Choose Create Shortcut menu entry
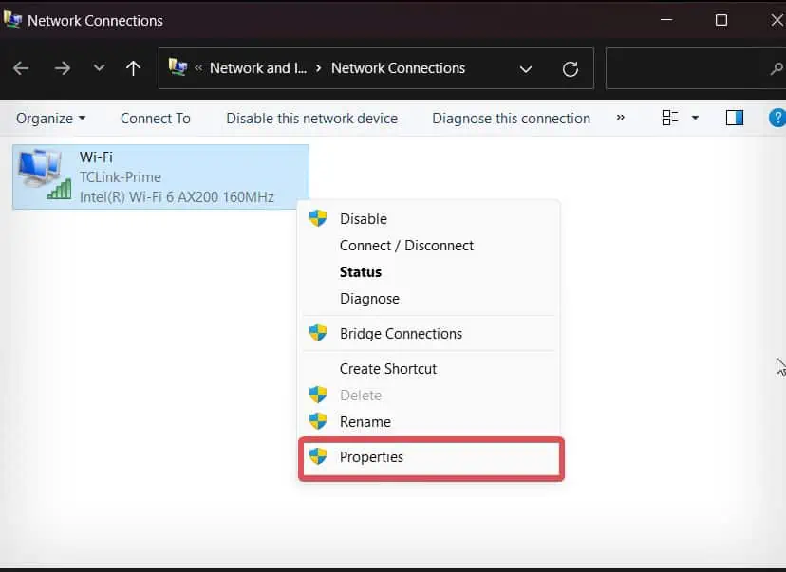The width and height of the screenshot is (786, 572). click(430, 369)
